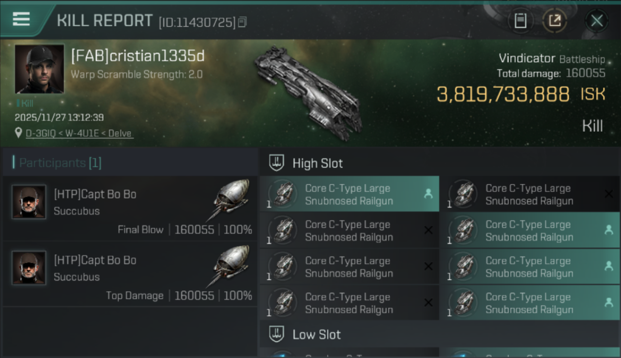
Task: View cristian1335d pilot portrait
Action: click(39, 69)
